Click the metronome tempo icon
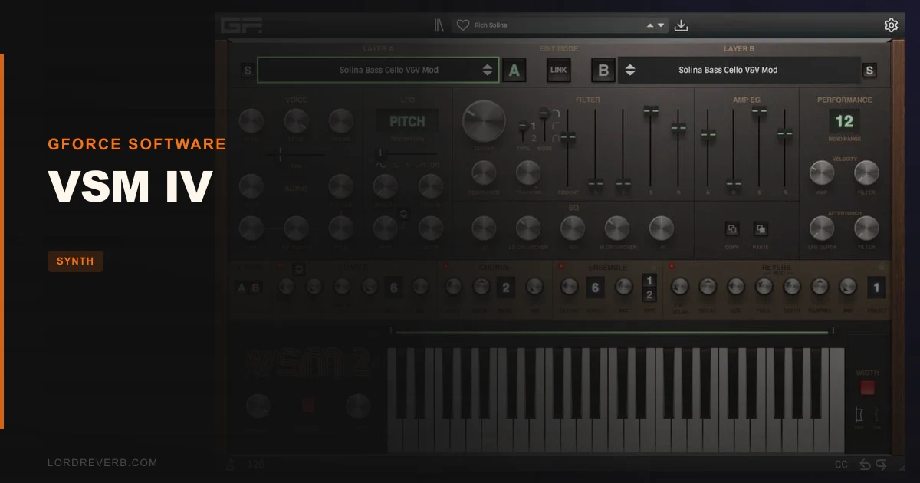 click(230, 465)
